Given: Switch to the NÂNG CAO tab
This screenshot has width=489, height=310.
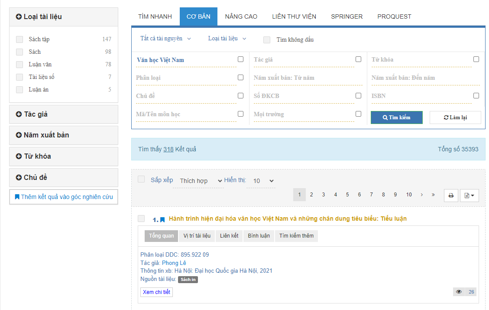Looking at the screenshot, I should pos(241,16).
